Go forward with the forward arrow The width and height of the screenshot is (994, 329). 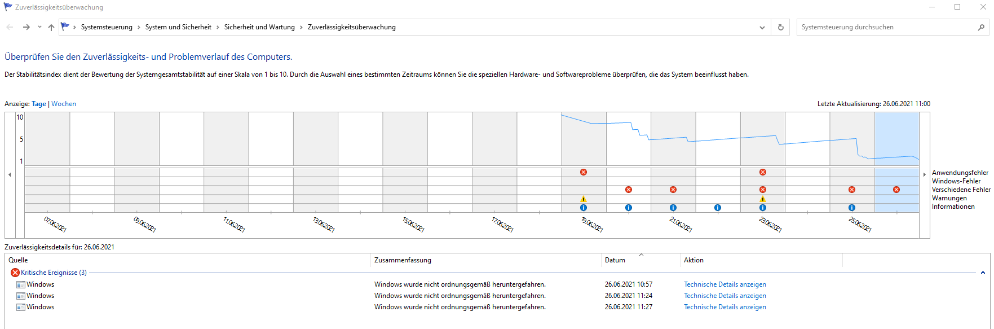(26, 27)
